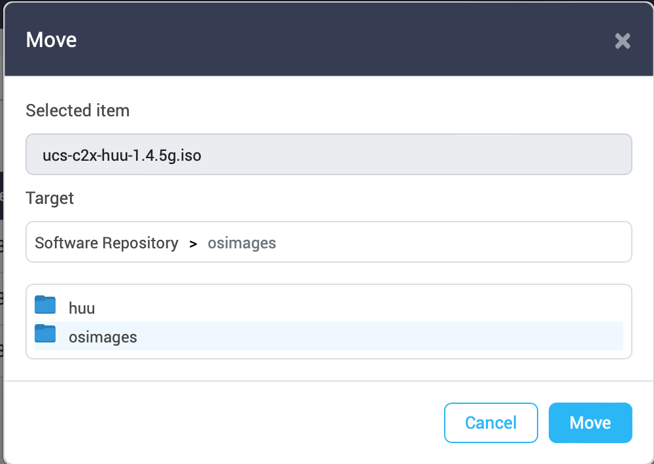Click the ucs-c2x-huu-1.4.5g.iso selected item field

pyautogui.click(x=328, y=155)
